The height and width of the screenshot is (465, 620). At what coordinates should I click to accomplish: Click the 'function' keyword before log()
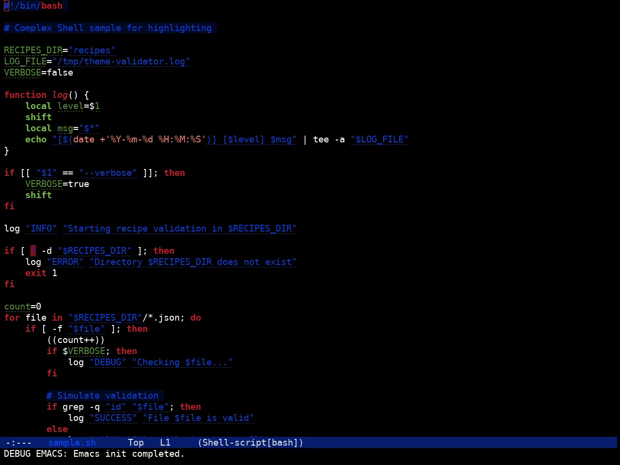25,95
